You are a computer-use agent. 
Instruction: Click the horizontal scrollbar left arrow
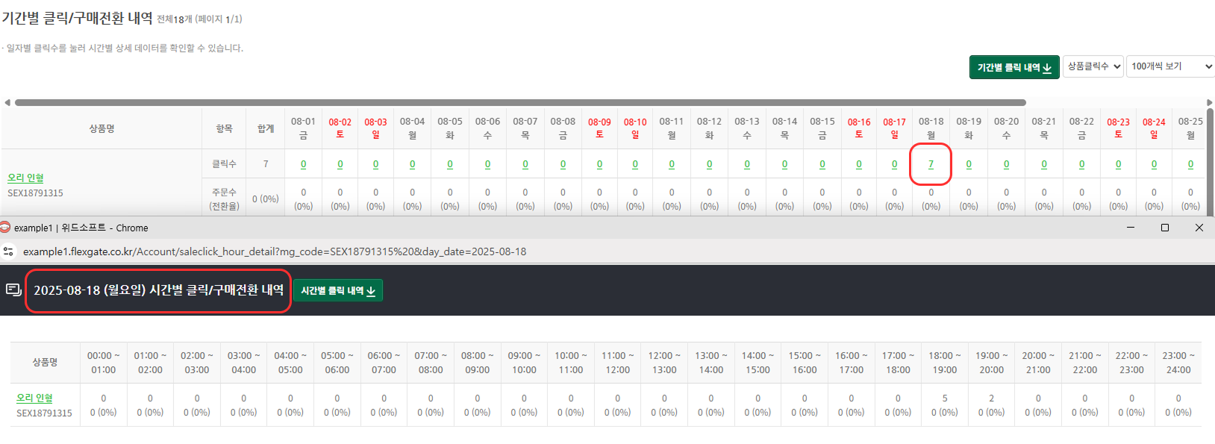7,103
